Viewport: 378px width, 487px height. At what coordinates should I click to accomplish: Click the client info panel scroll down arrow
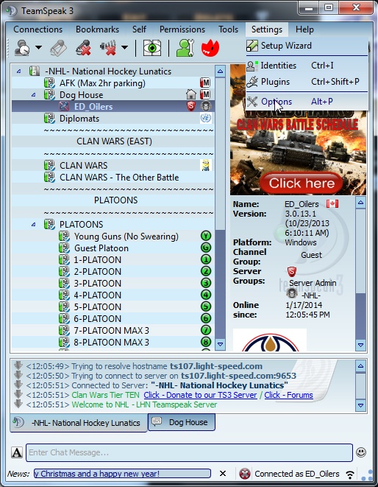point(360,345)
